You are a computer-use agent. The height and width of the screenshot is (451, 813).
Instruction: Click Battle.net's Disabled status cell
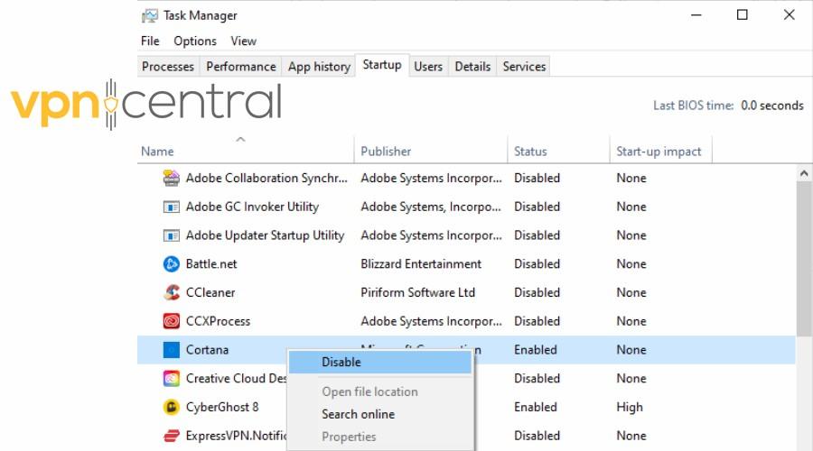coord(537,264)
